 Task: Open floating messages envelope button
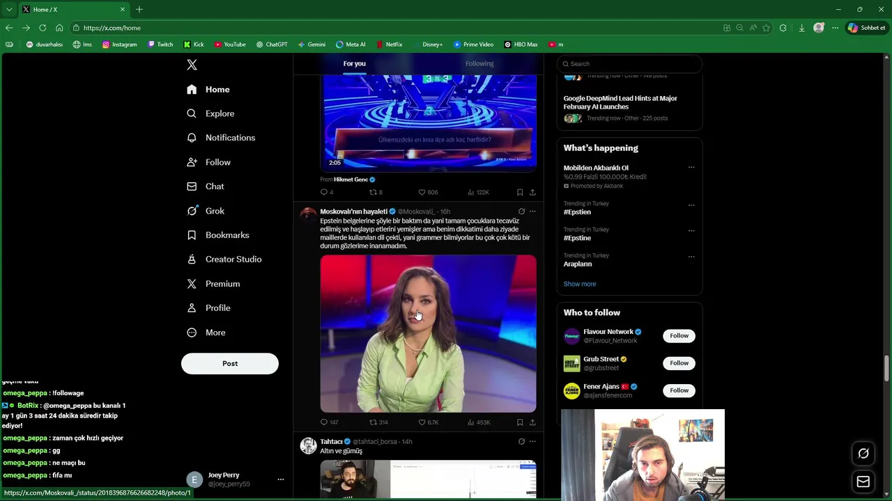pyautogui.click(x=863, y=482)
